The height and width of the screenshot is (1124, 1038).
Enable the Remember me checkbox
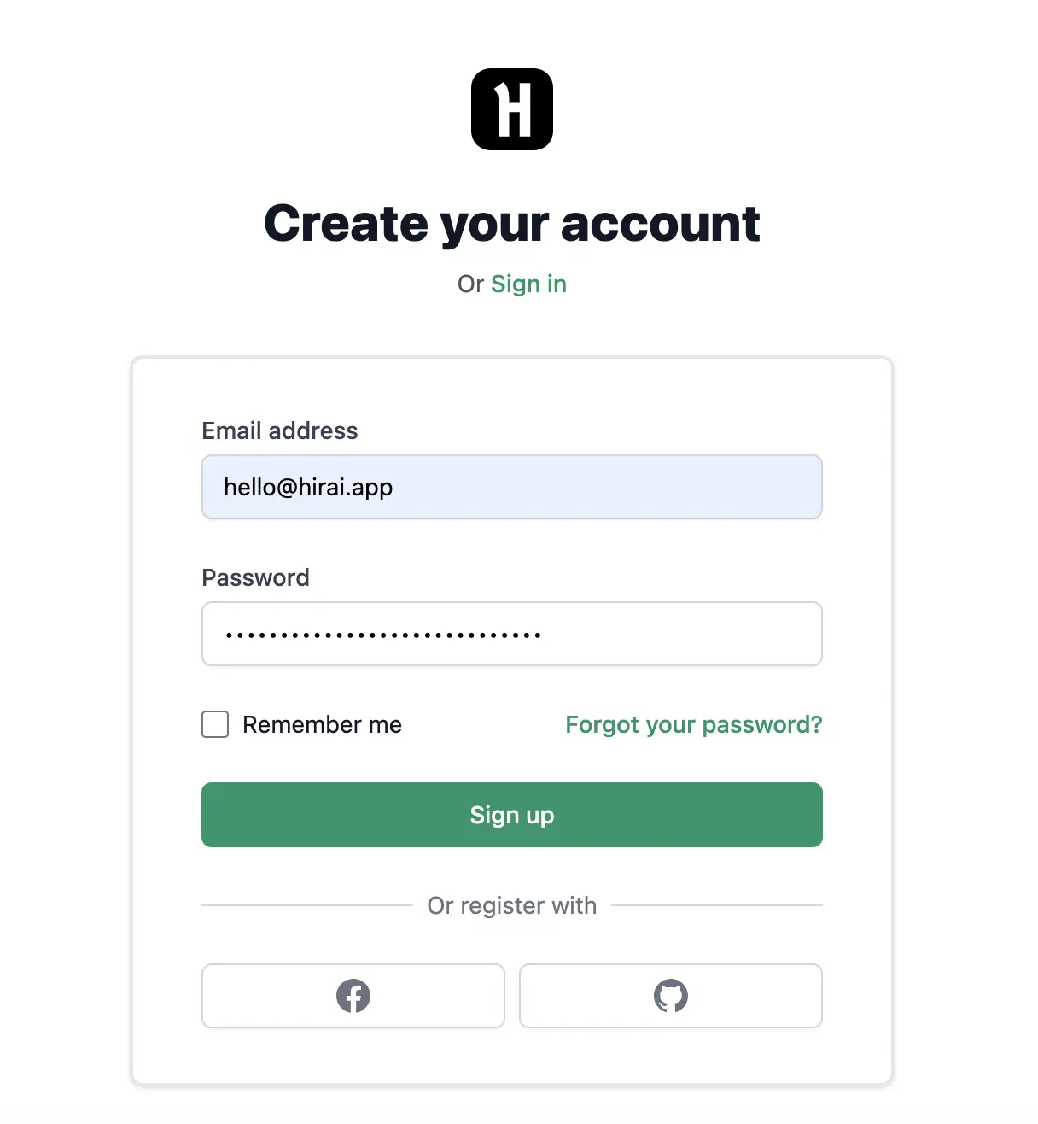(x=215, y=724)
